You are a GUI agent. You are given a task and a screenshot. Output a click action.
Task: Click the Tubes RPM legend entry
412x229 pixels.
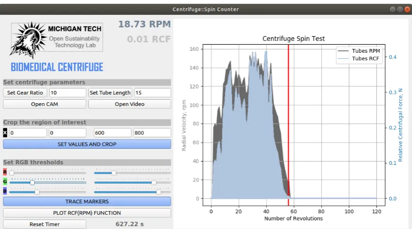click(359, 51)
